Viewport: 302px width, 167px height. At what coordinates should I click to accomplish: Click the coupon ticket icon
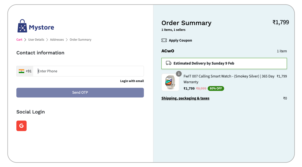tap(164, 40)
